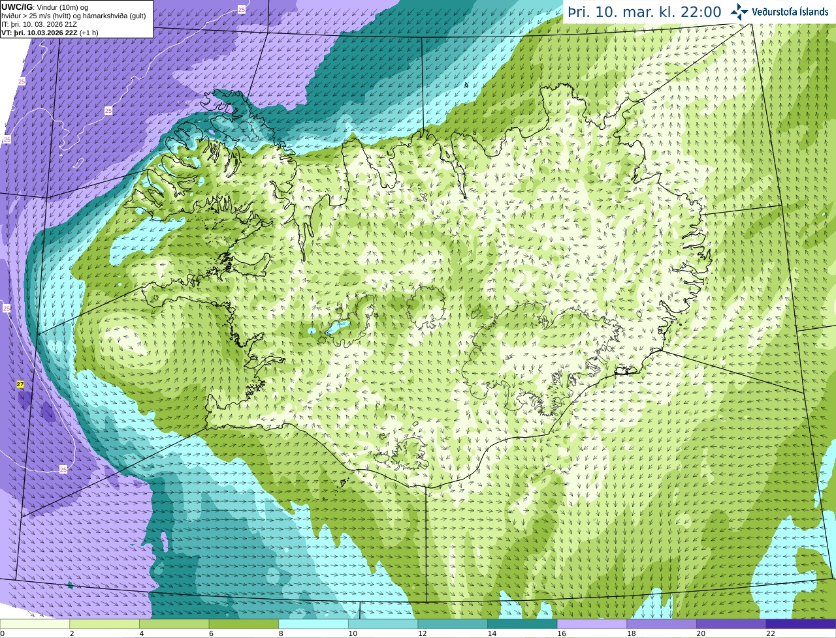This screenshot has width=836, height=638.
Task: Pick the 4–6 m/s green swatch
Action: (x=174, y=624)
